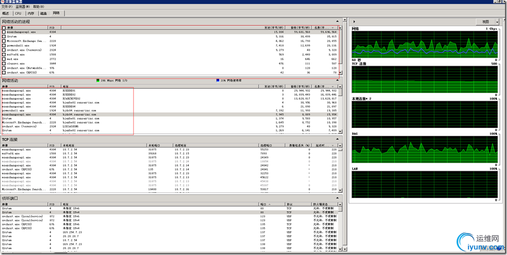Toggle the select-all checkbox in the 映像 header

[x=4, y=28]
